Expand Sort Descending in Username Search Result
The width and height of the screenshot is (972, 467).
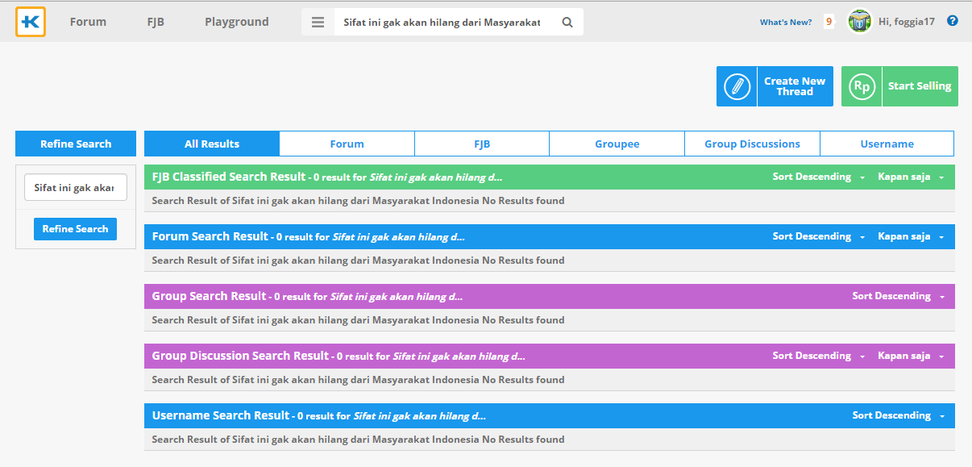pyautogui.click(x=898, y=415)
